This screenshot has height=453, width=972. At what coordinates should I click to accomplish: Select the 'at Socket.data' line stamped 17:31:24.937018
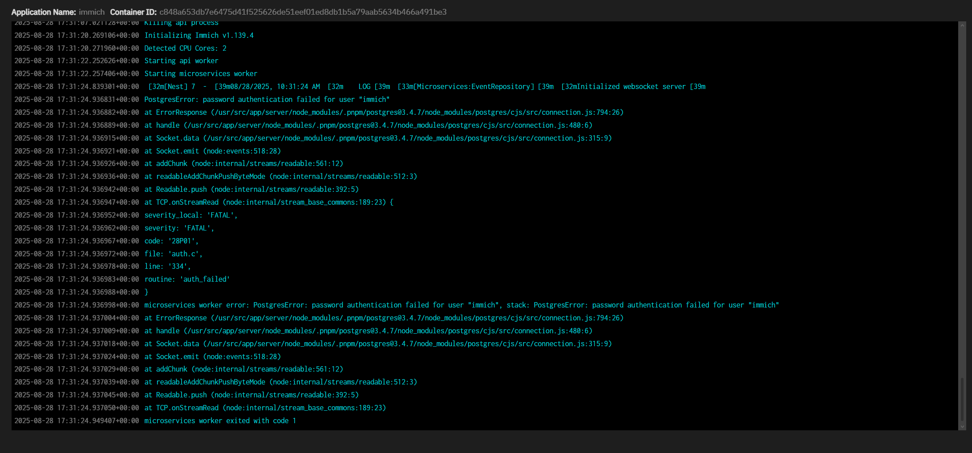pos(378,344)
